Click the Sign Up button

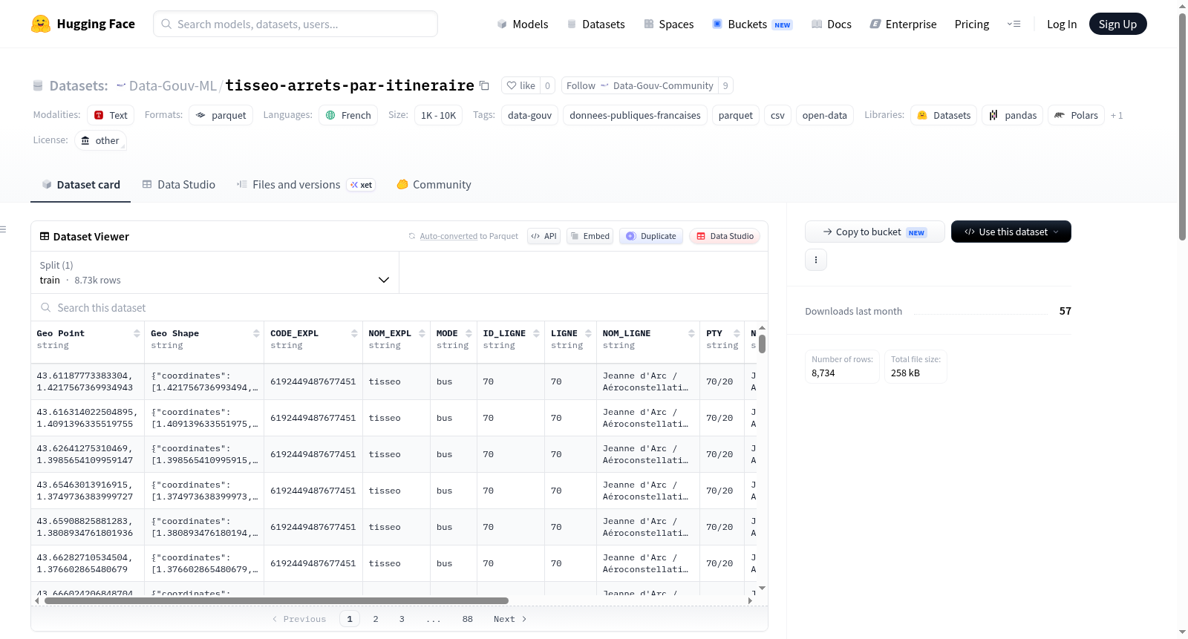tap(1117, 24)
